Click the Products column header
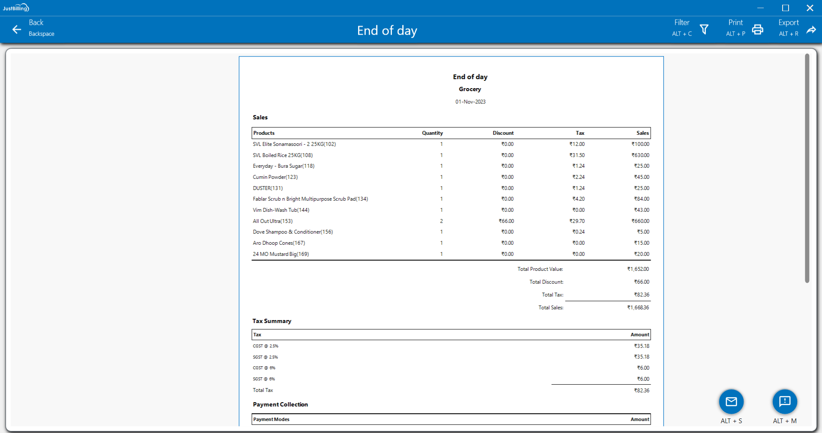 [264, 133]
